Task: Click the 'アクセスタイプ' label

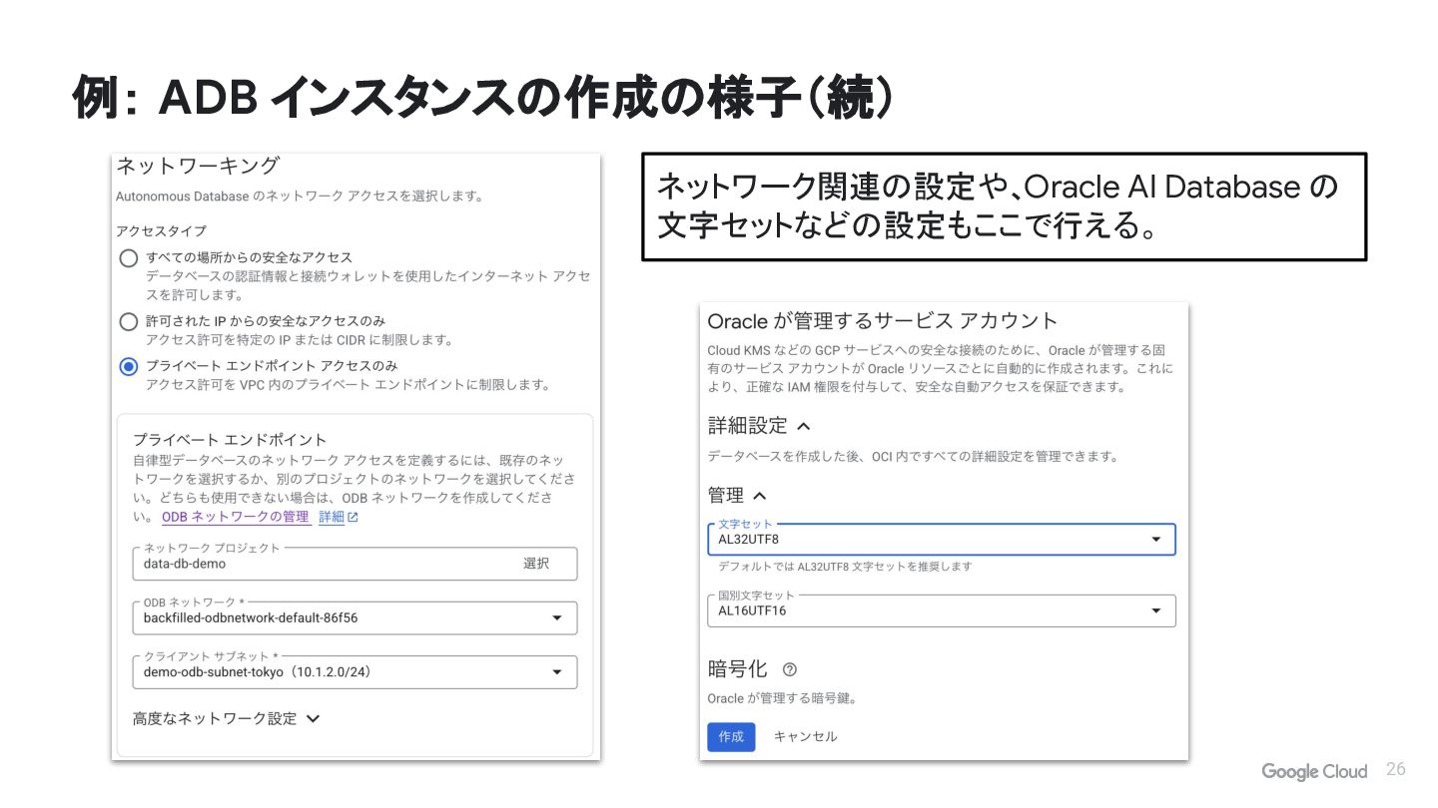Action: [161, 230]
